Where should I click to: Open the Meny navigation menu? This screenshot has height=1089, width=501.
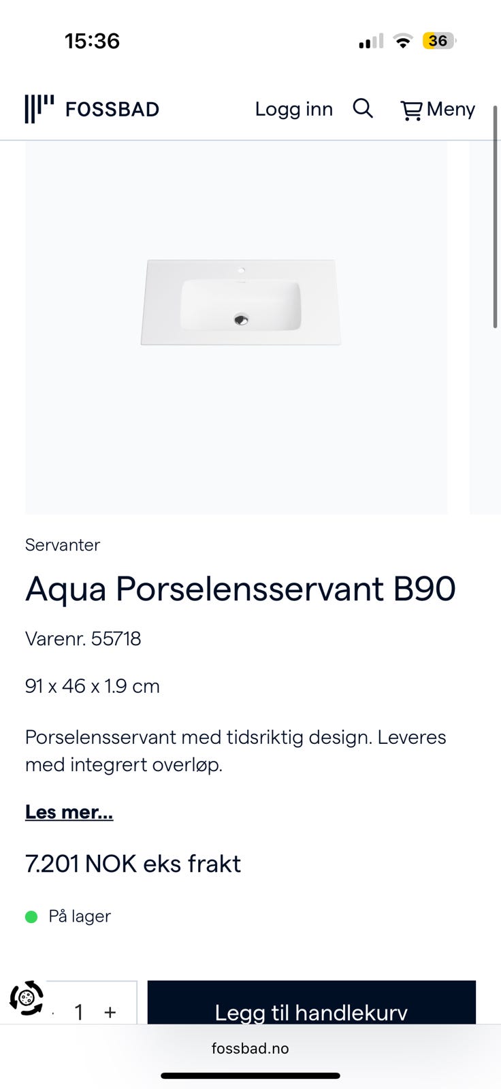tap(451, 109)
